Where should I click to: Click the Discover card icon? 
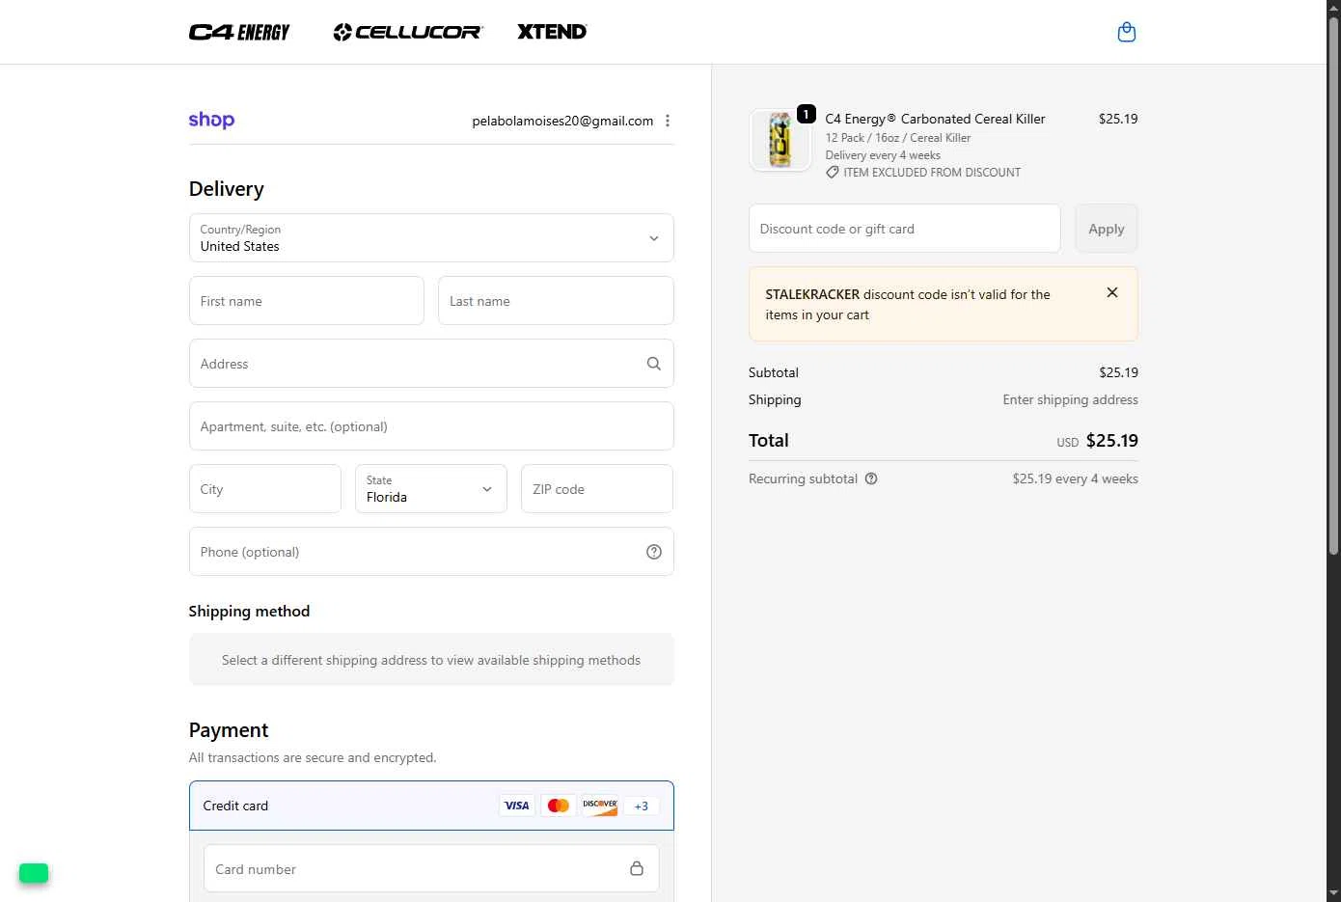click(599, 806)
